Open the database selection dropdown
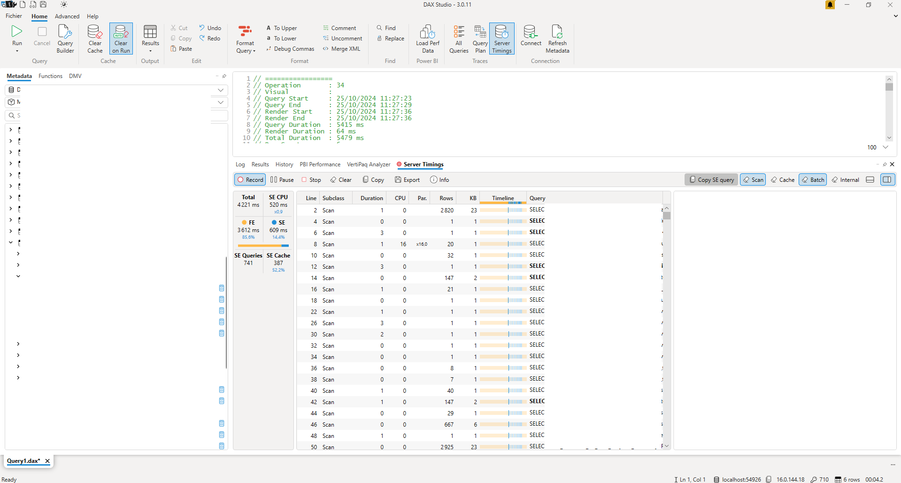 220,90
